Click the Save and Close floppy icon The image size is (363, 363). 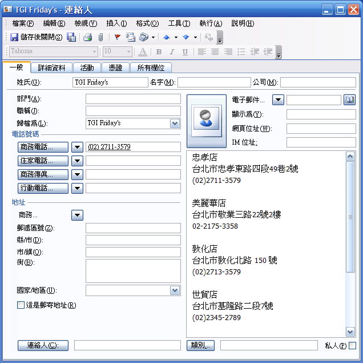[x=14, y=37]
